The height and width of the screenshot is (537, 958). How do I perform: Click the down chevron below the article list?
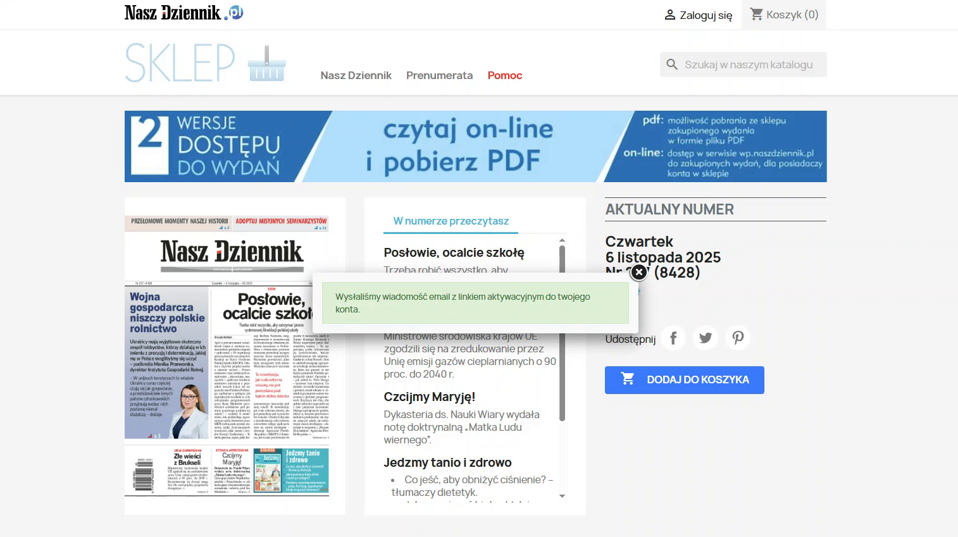point(561,497)
